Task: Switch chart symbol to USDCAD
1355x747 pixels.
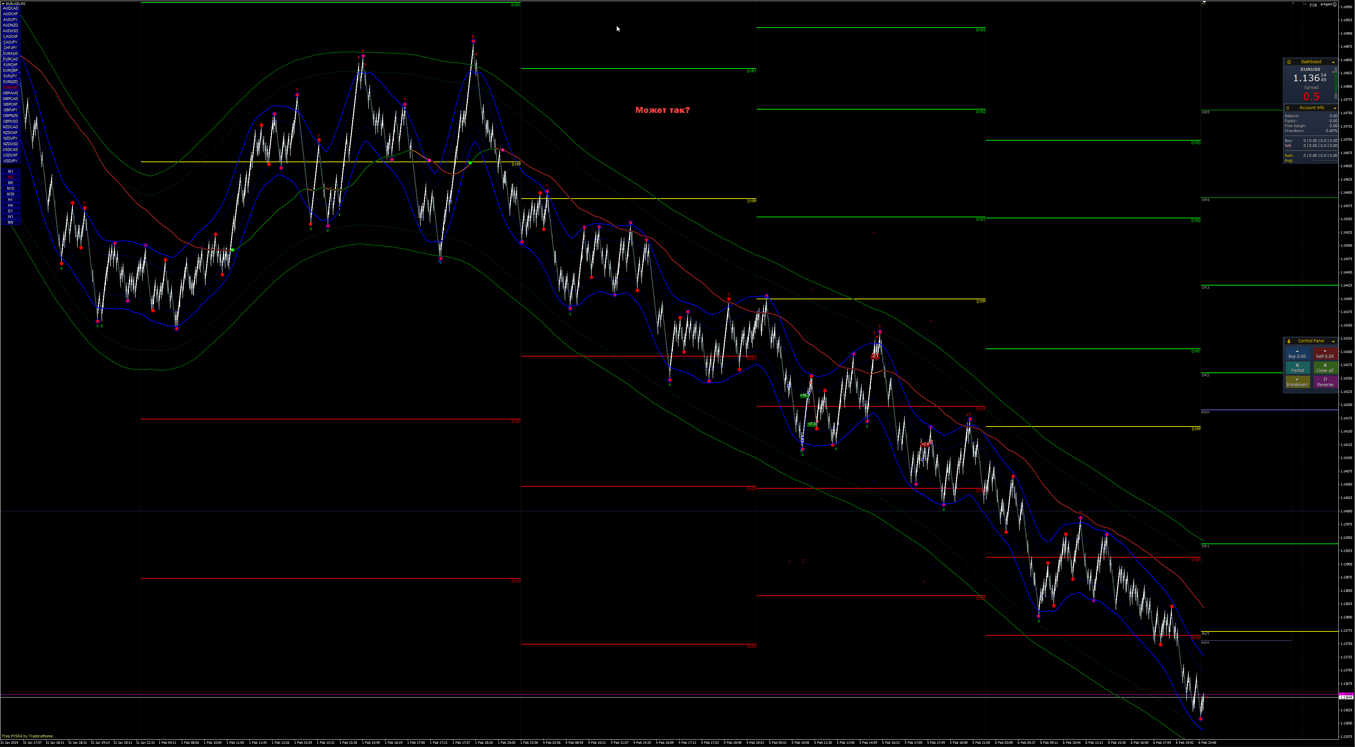Action: click(11, 149)
